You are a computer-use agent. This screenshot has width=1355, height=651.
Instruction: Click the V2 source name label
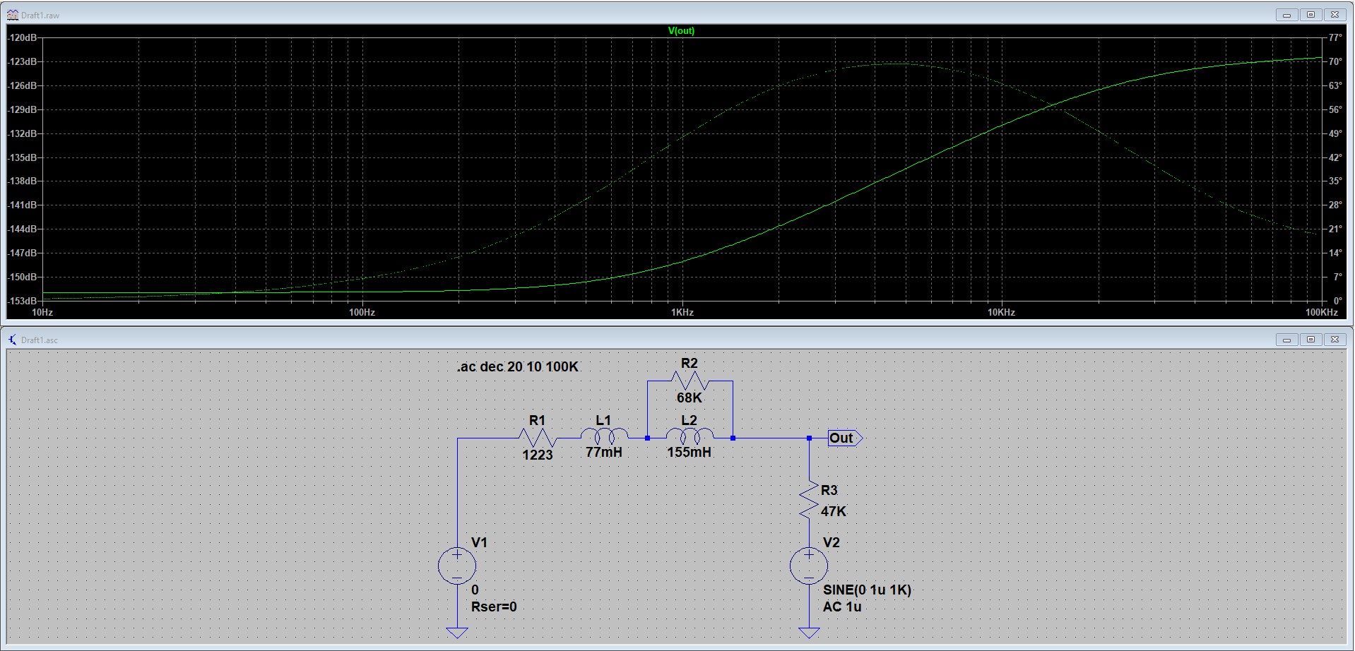[x=832, y=542]
